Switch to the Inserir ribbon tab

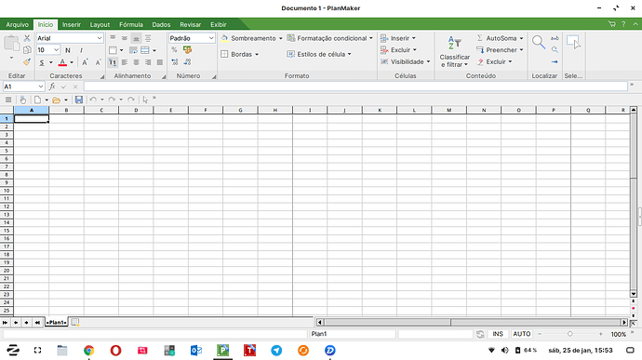tap(72, 24)
